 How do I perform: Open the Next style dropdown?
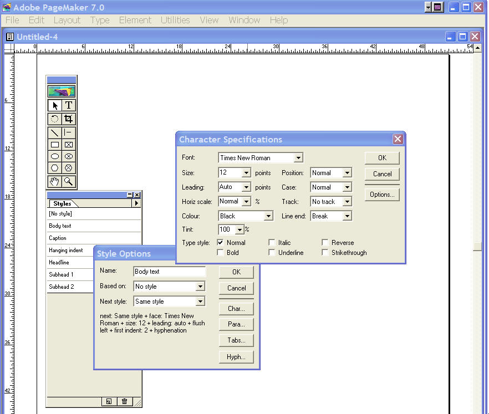click(x=200, y=301)
